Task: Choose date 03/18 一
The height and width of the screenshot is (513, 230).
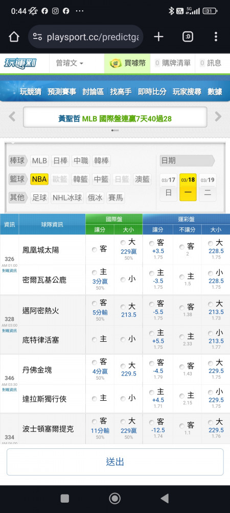Action: pos(188,187)
